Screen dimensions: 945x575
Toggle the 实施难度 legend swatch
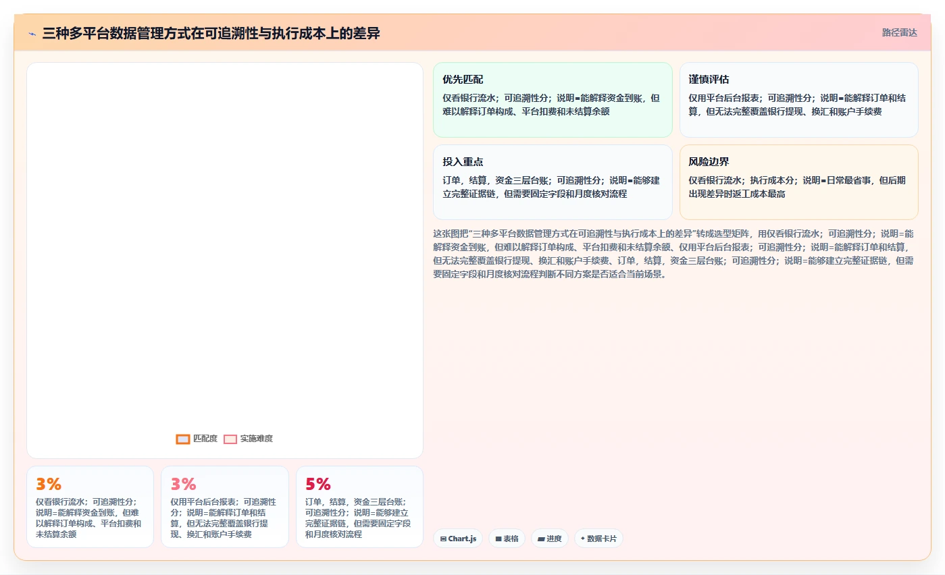230,439
